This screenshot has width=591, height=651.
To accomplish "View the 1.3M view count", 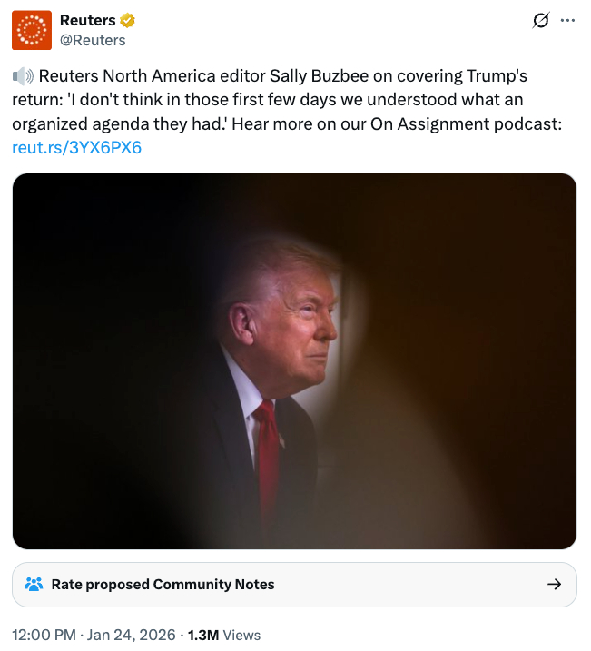I will [x=203, y=635].
